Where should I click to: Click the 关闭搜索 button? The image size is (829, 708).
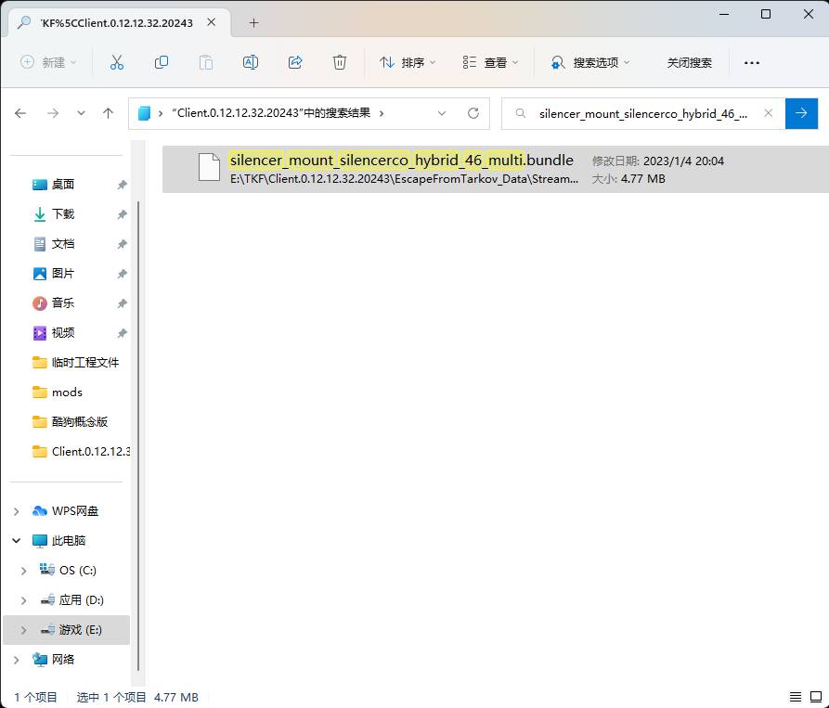689,62
